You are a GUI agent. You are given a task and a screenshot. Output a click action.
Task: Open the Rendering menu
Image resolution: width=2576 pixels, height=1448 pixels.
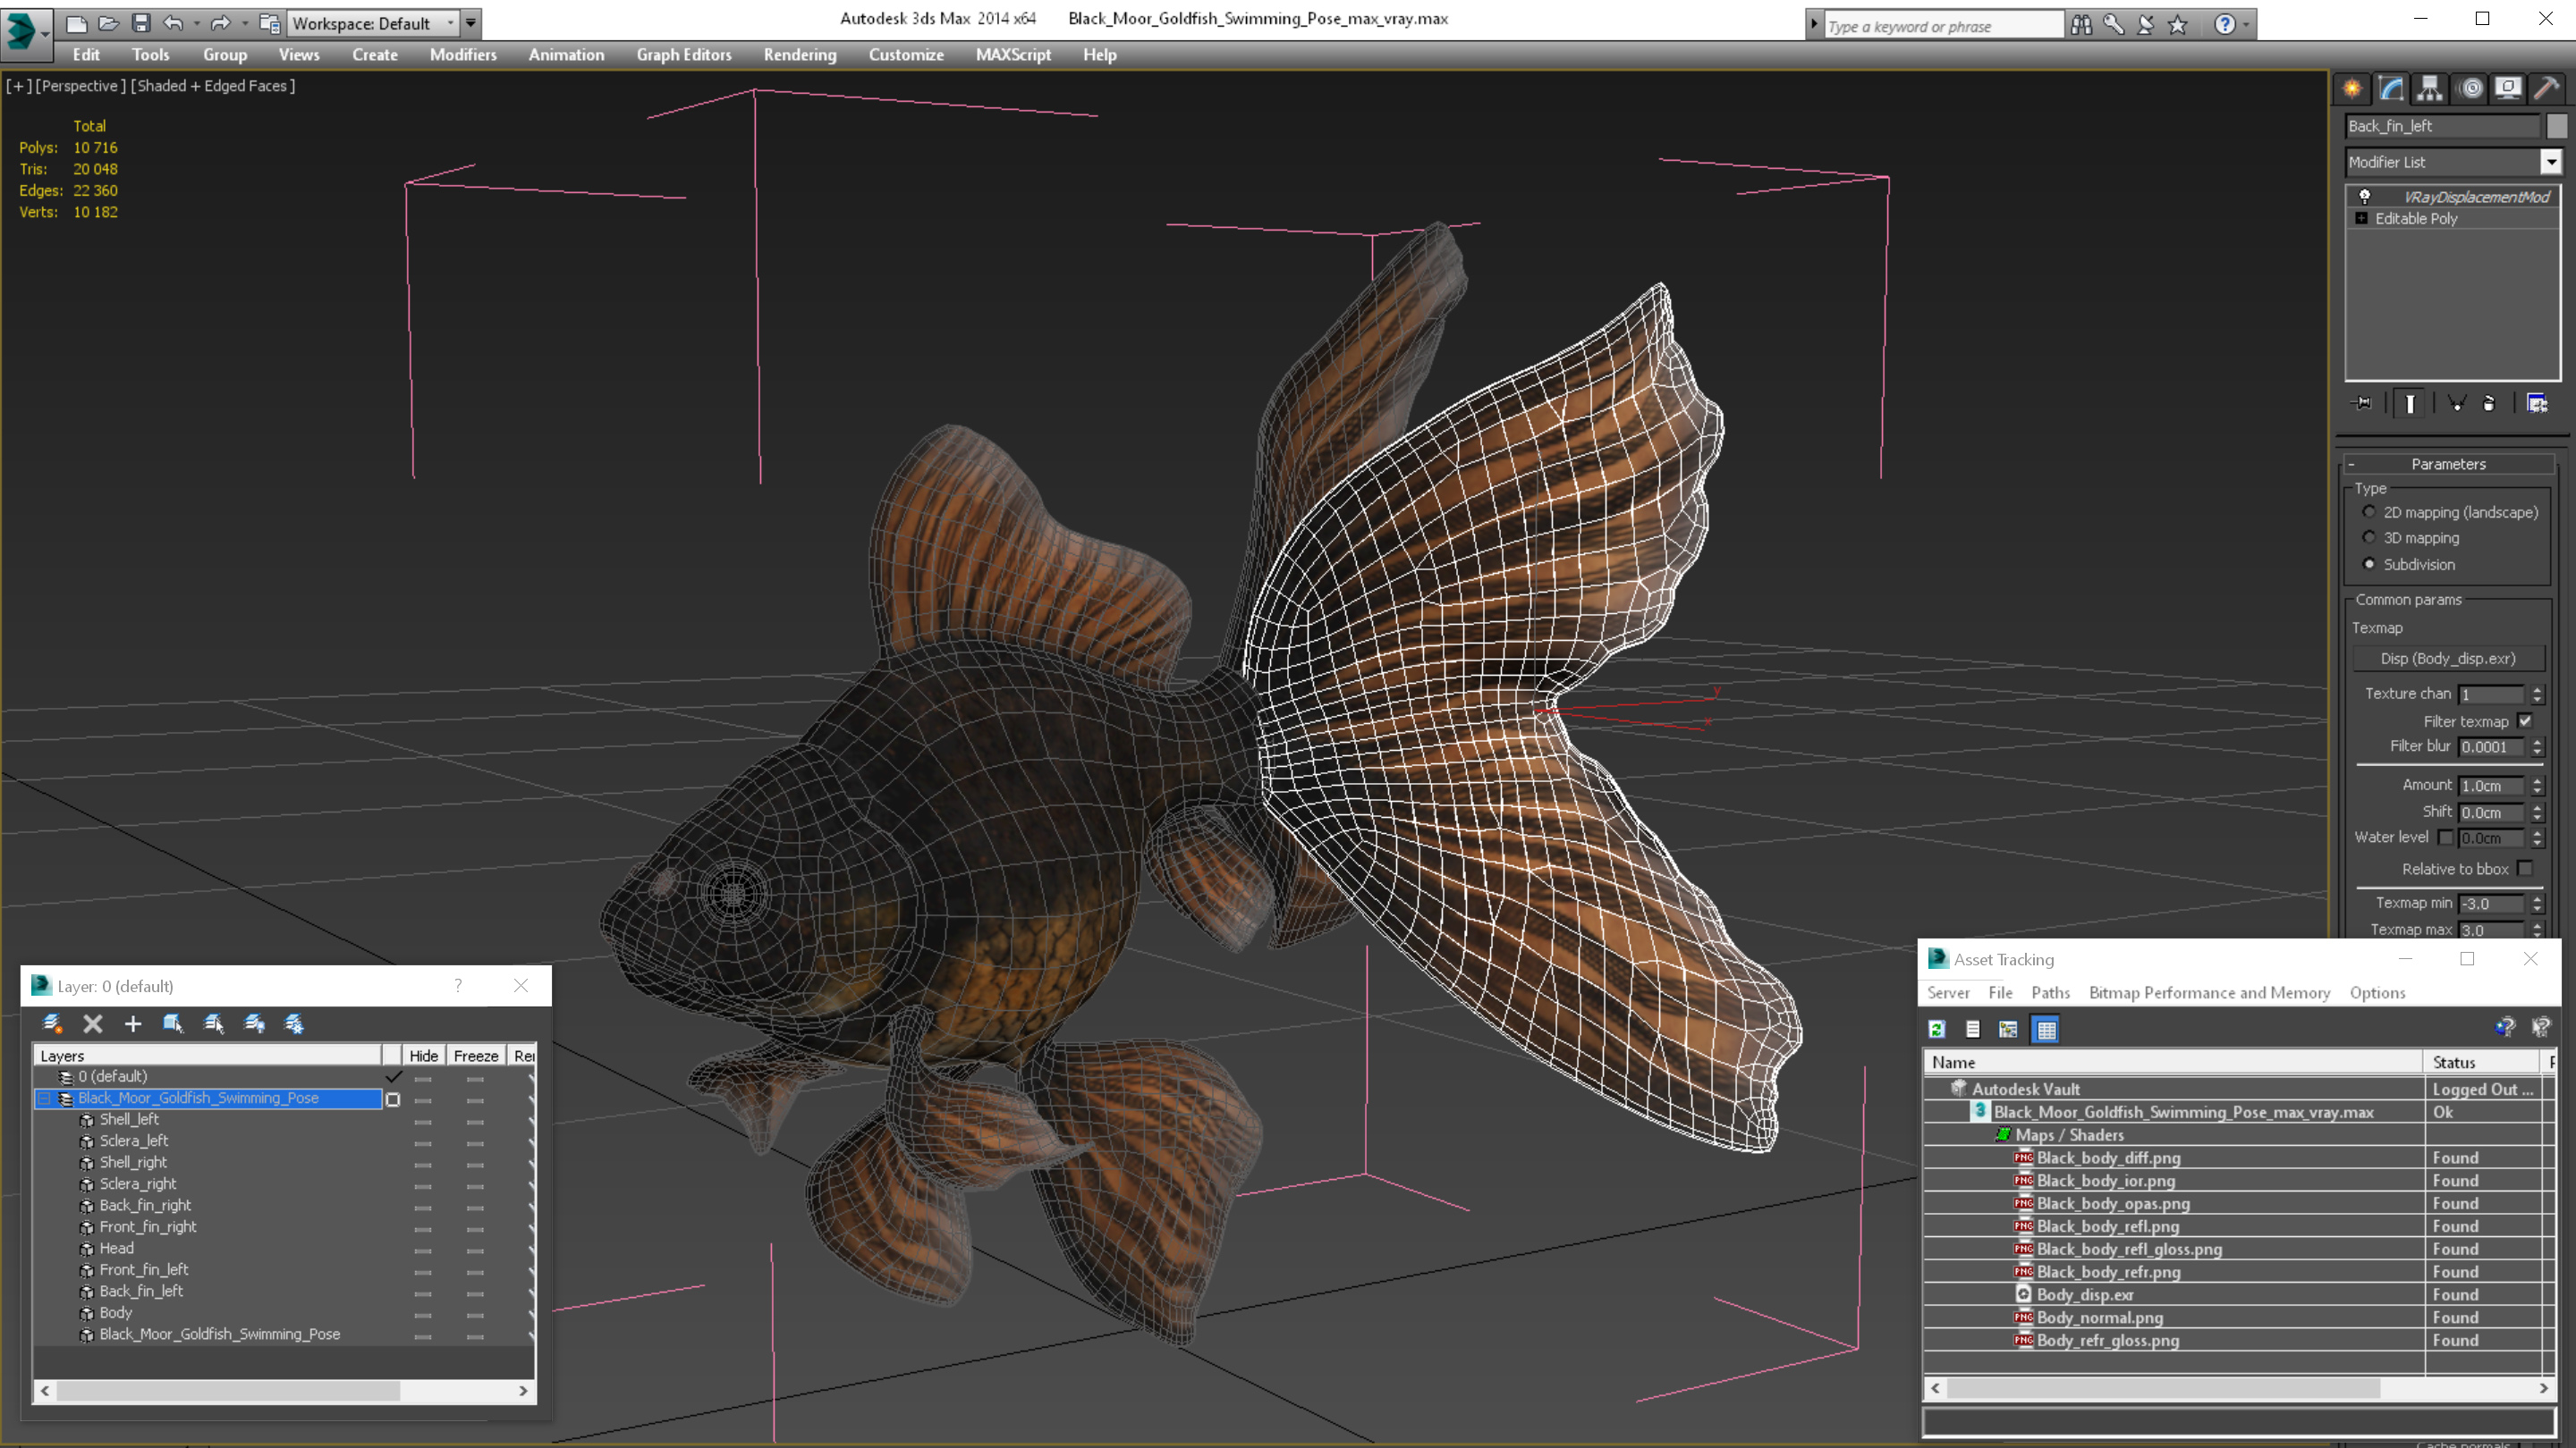[798, 53]
